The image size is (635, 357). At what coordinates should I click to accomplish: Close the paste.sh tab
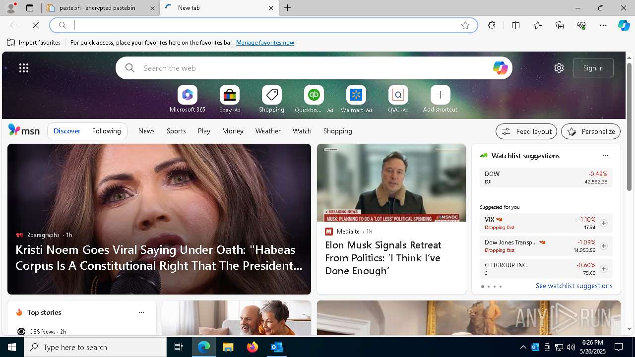click(152, 8)
